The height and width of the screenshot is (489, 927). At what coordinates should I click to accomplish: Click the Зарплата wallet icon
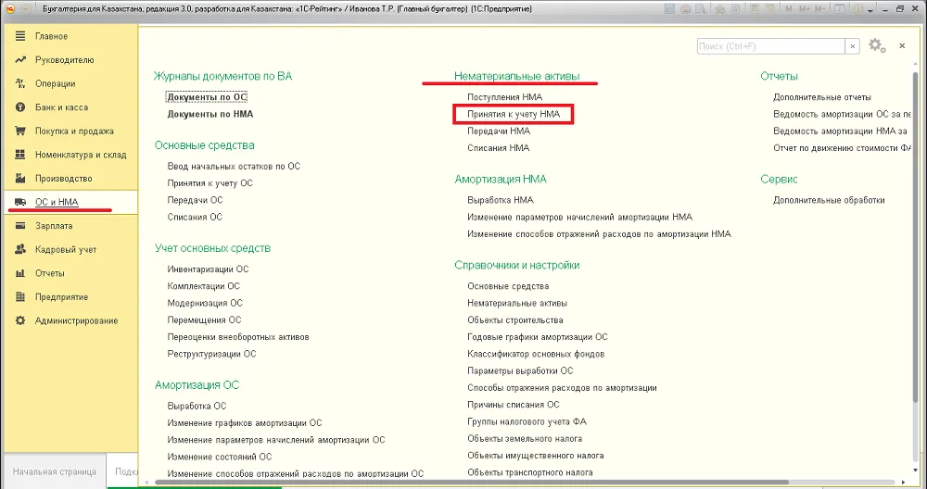pos(20,226)
